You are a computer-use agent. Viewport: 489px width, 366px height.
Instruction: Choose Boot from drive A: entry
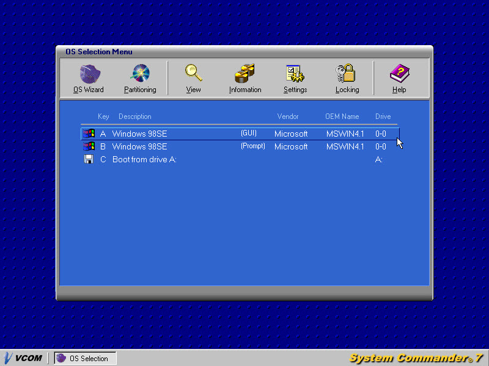(144, 159)
